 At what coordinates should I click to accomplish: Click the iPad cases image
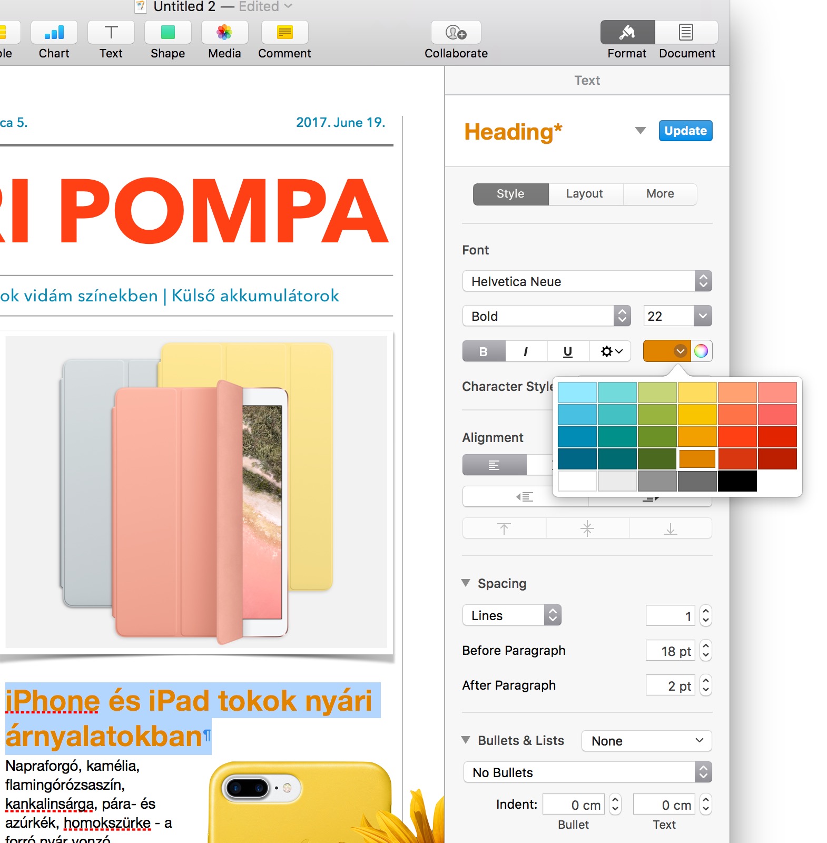click(196, 492)
